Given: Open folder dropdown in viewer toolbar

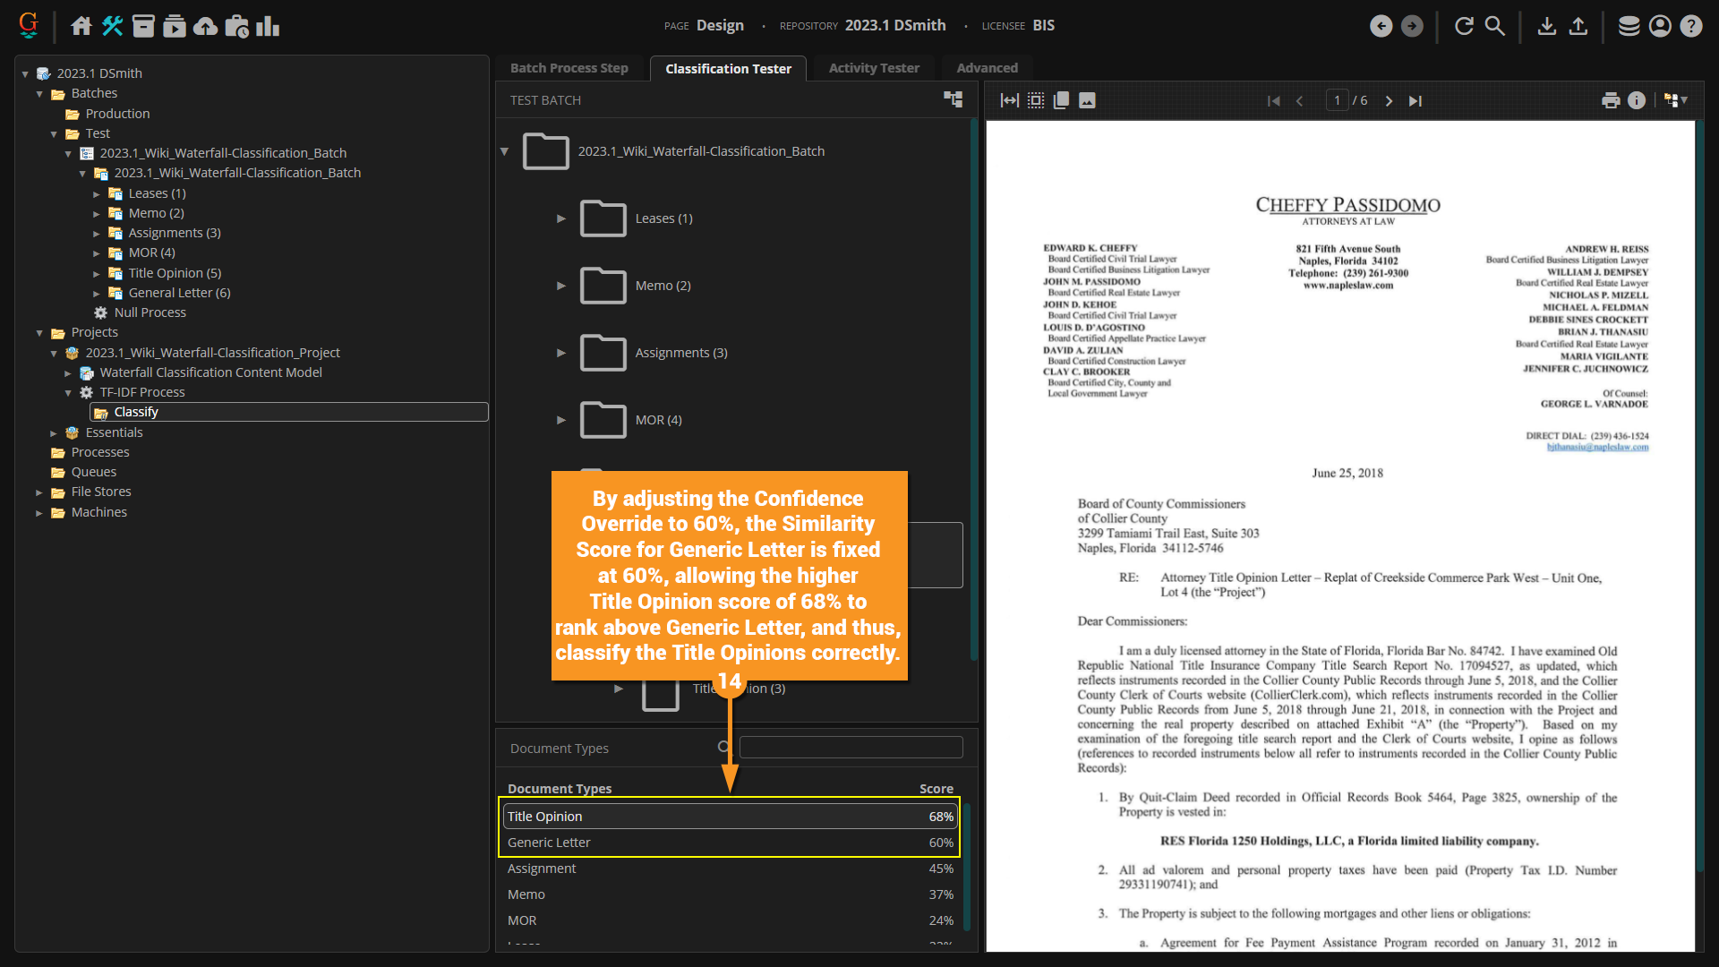Looking at the screenshot, I should (x=1675, y=100).
